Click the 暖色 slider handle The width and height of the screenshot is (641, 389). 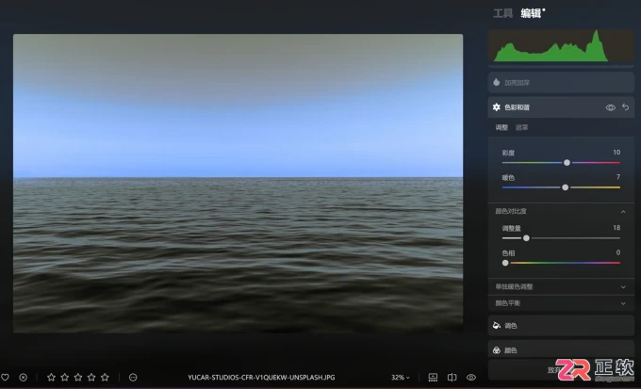(565, 187)
